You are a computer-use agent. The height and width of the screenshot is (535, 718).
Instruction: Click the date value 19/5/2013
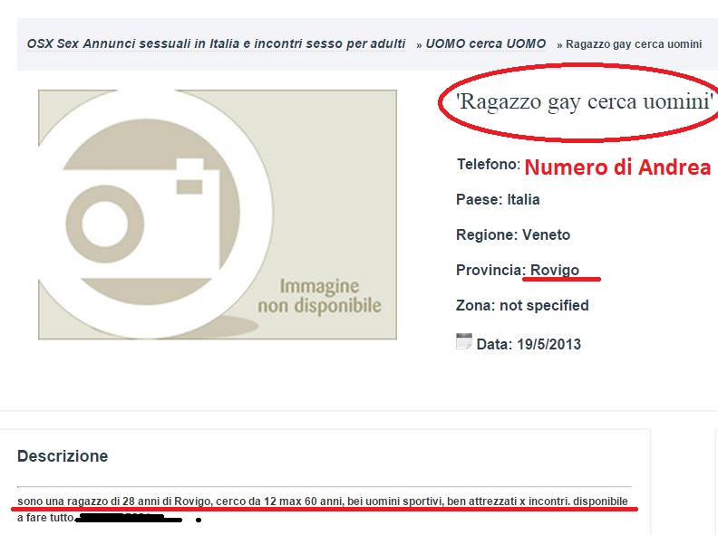[546, 344]
